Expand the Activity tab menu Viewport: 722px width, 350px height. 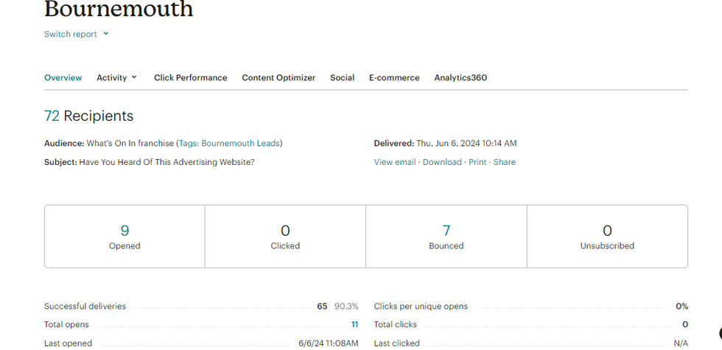(116, 78)
